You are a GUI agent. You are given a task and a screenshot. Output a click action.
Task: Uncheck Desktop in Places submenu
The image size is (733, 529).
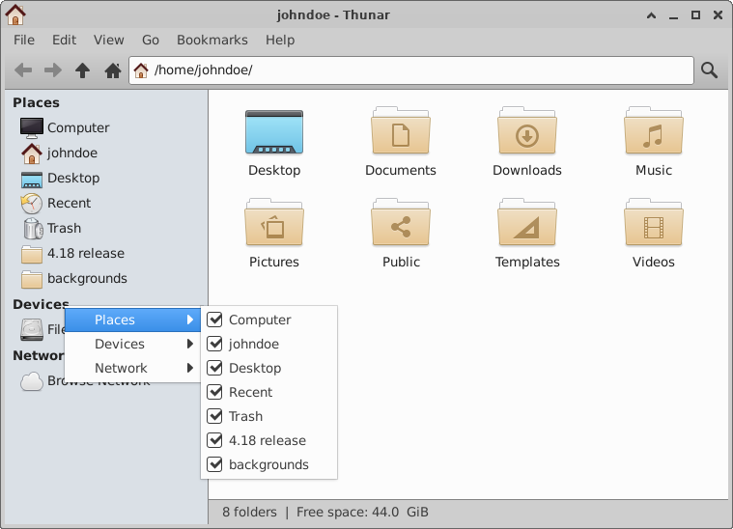[214, 368]
